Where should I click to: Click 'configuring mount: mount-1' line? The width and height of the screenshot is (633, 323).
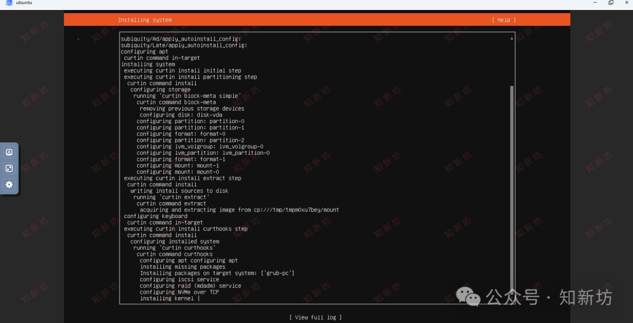(178, 165)
